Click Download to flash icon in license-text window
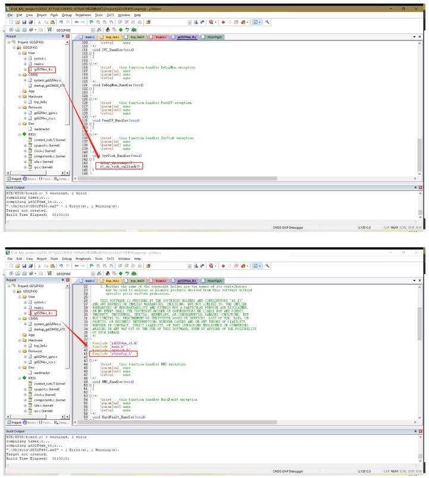This screenshot has height=478, width=429. [x=49, y=273]
